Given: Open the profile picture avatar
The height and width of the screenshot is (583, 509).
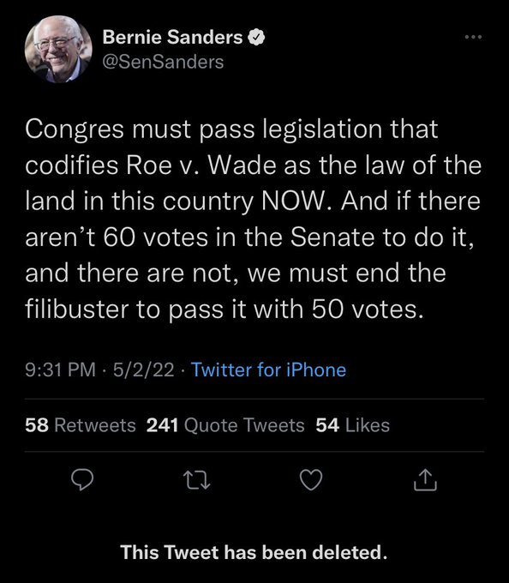Looking at the screenshot, I should point(58,49).
